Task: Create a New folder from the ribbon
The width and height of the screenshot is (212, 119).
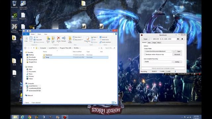Action: pos(70,40)
